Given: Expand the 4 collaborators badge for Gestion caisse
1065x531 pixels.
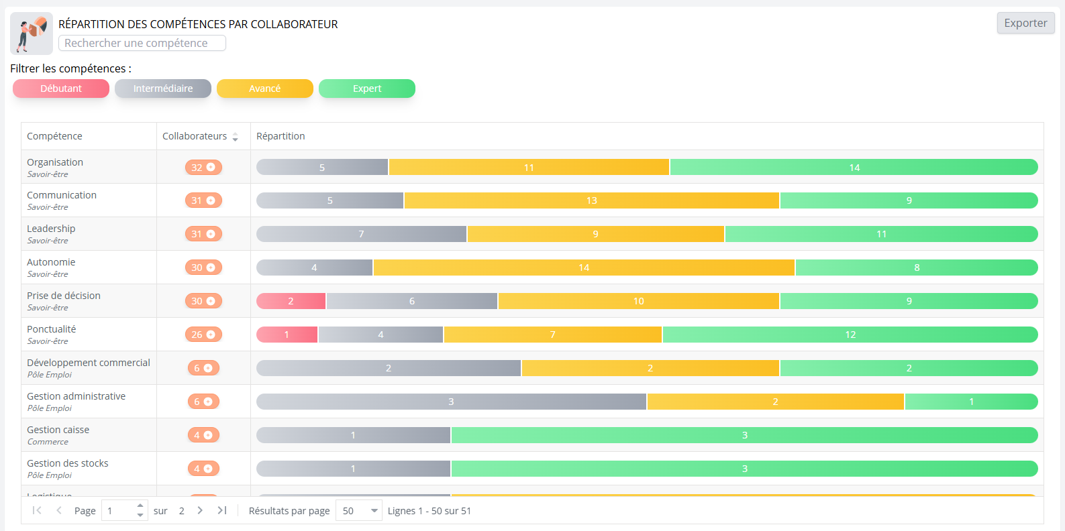Looking at the screenshot, I should (x=203, y=434).
